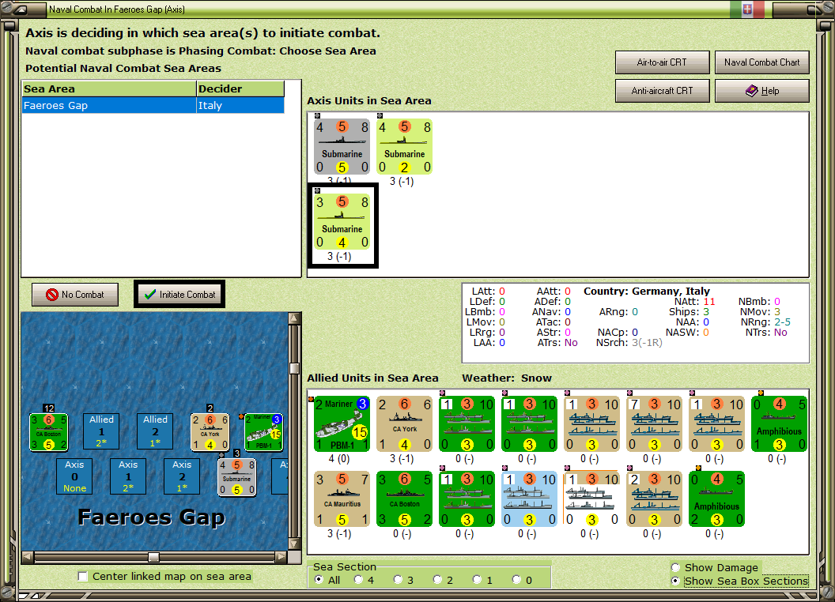Select sea section 4 radio button
Viewport: 835px width, 602px height.
pos(358,580)
